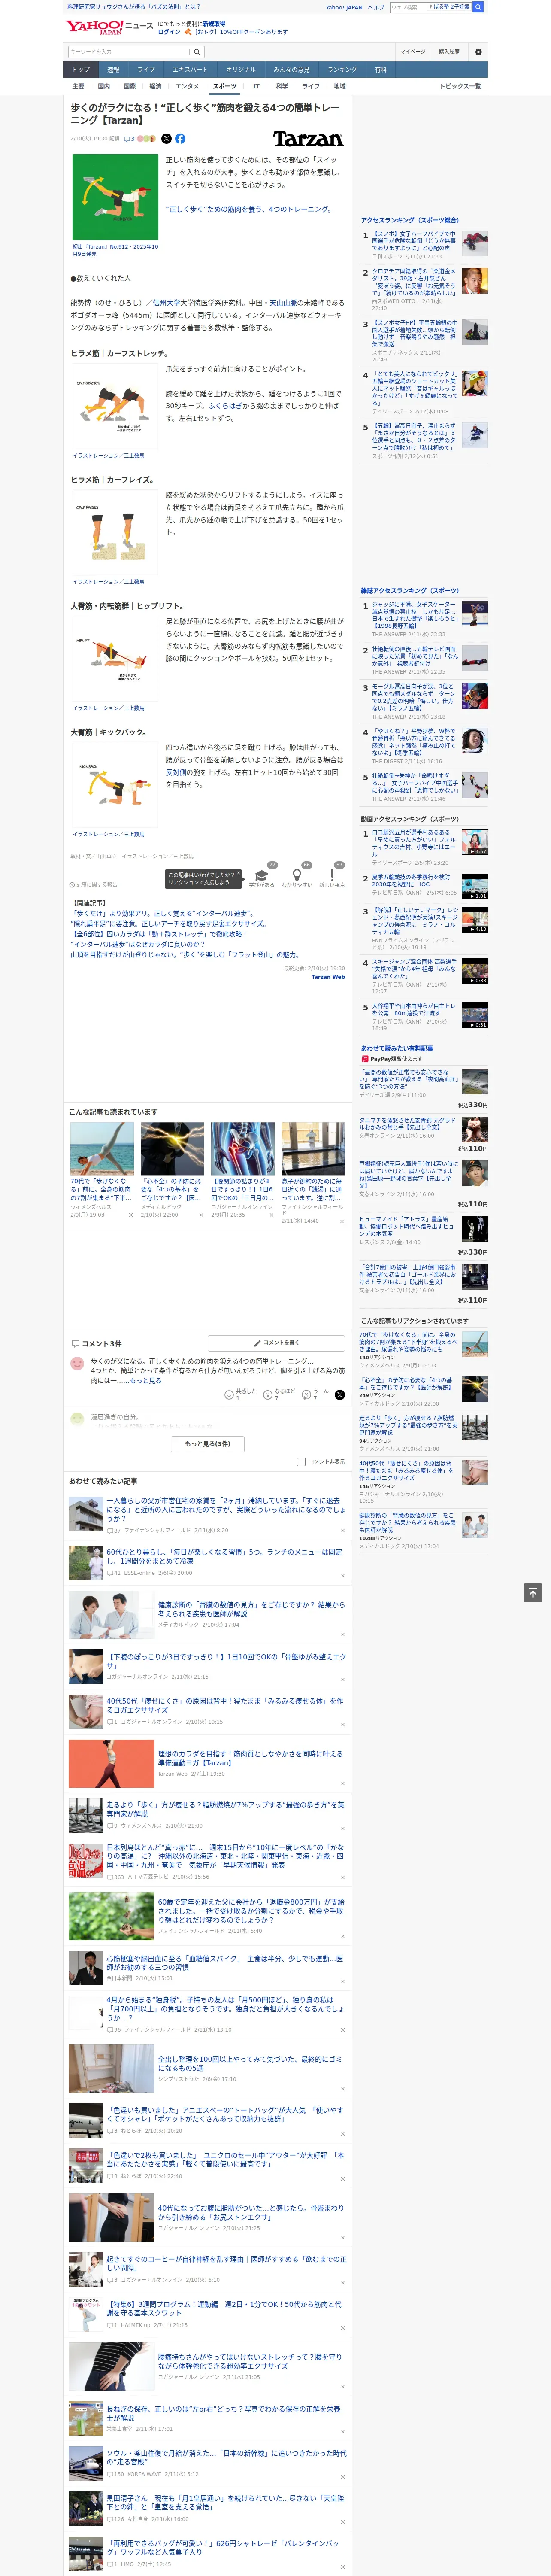Open article 理想のカラダを目指す！筋肉質としなやかさ
551x2576 pixels.
pos(250,1758)
